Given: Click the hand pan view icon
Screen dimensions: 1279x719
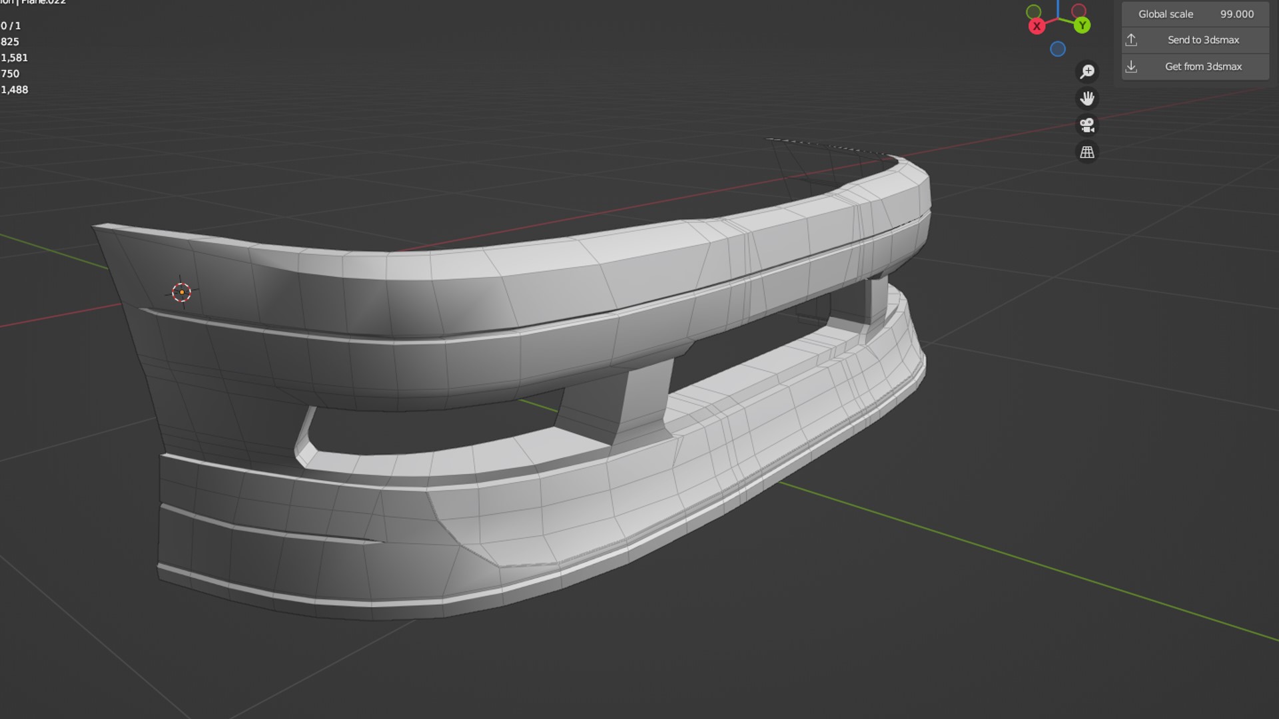Looking at the screenshot, I should click(1087, 99).
